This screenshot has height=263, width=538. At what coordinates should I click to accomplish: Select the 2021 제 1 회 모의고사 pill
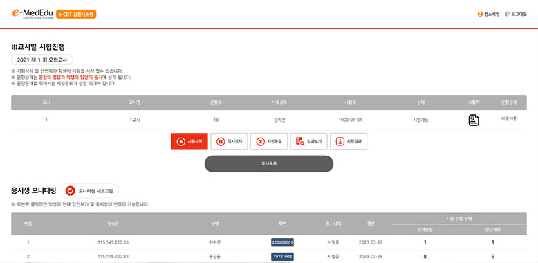pyautogui.click(x=42, y=60)
